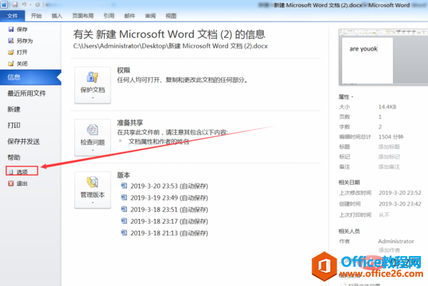Click the Save icon in the sidebar
The image size is (428, 286).
10,30
